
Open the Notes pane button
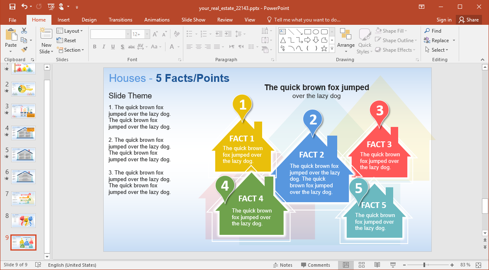(282, 265)
